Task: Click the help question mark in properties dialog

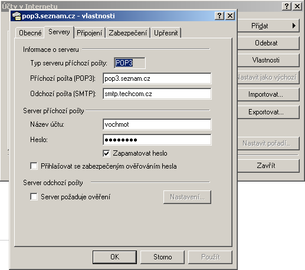Action: [219, 15]
